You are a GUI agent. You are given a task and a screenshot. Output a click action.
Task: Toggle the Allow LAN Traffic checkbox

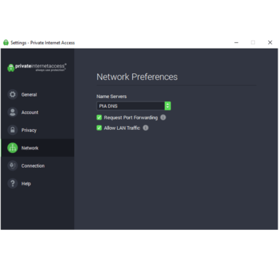tap(99, 128)
